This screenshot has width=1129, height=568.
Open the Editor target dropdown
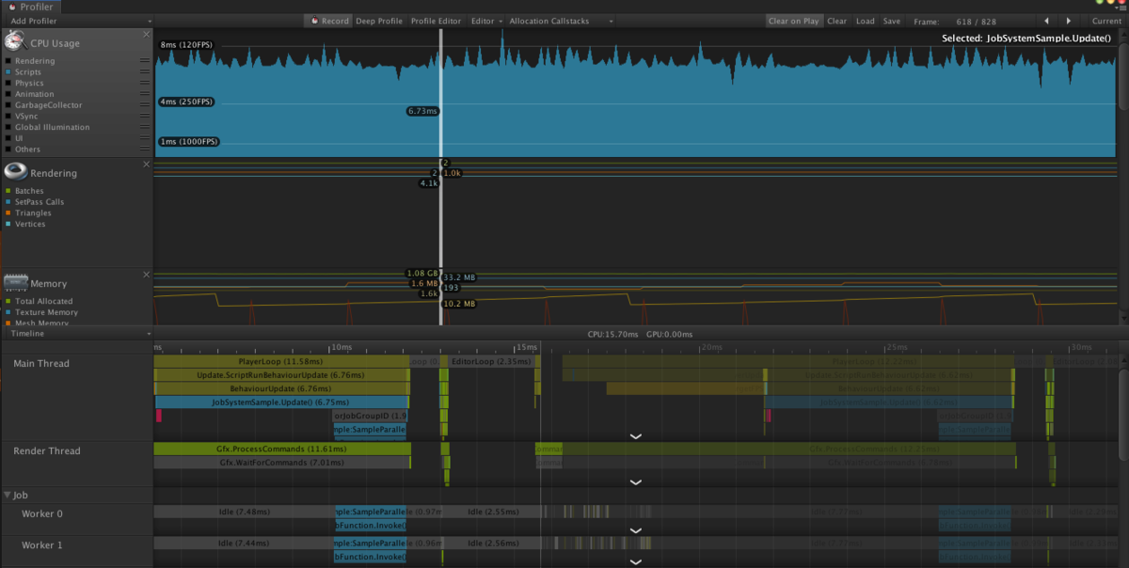coord(487,21)
